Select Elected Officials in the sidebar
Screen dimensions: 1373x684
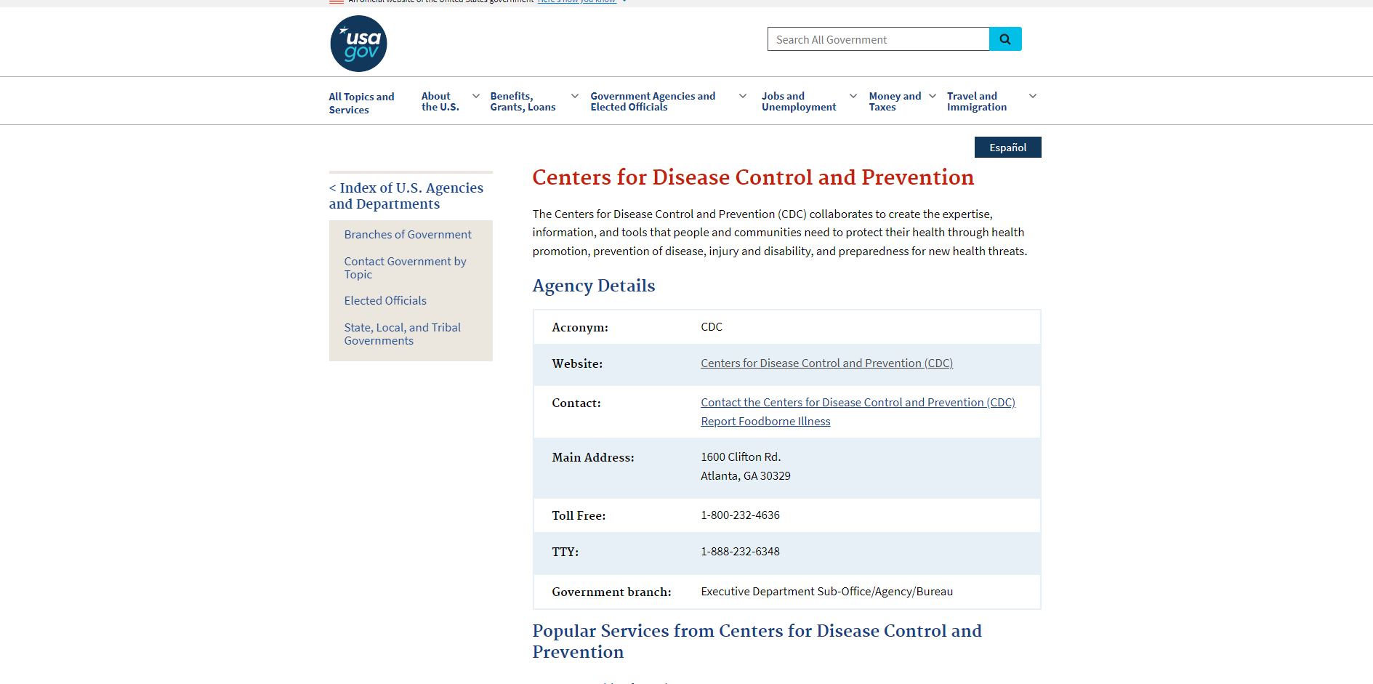click(385, 301)
